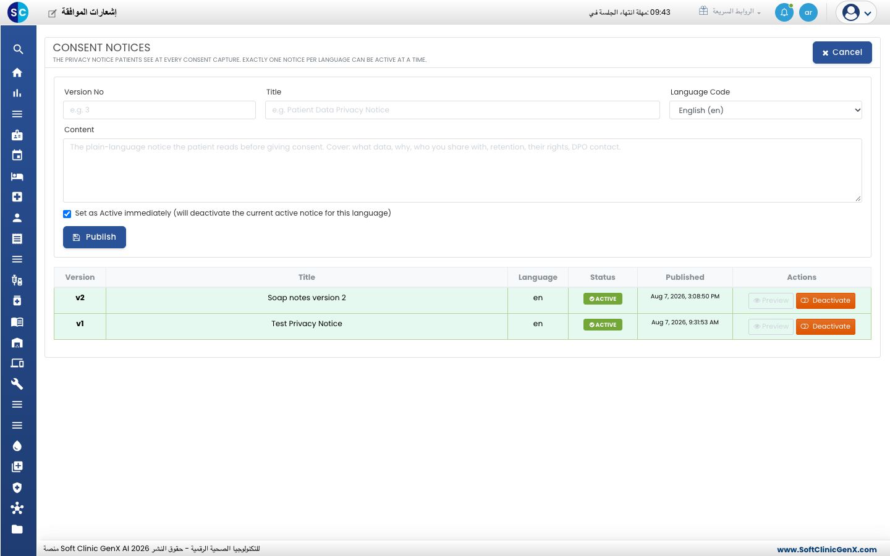
Task: Open the syringe and vial sidebar icon
Action: tap(17, 280)
